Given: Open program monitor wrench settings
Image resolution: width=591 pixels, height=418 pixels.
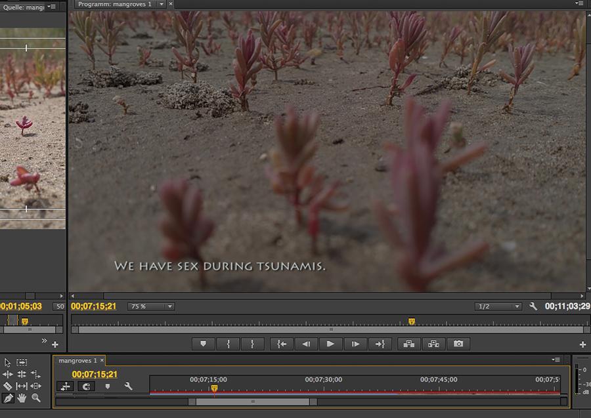Looking at the screenshot, I should 533,306.
